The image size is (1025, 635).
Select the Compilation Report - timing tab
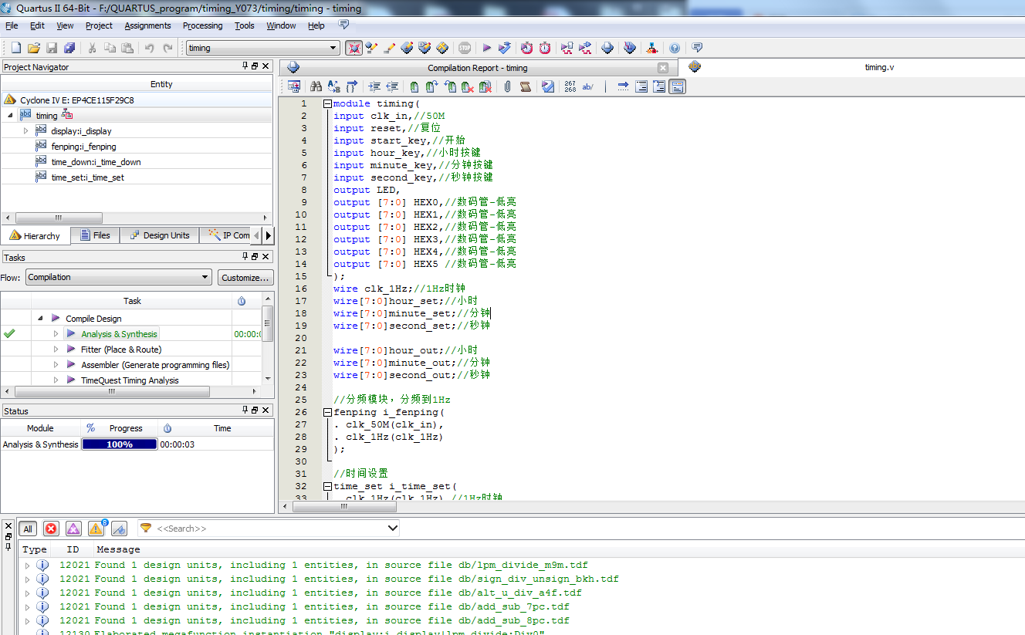(x=477, y=68)
